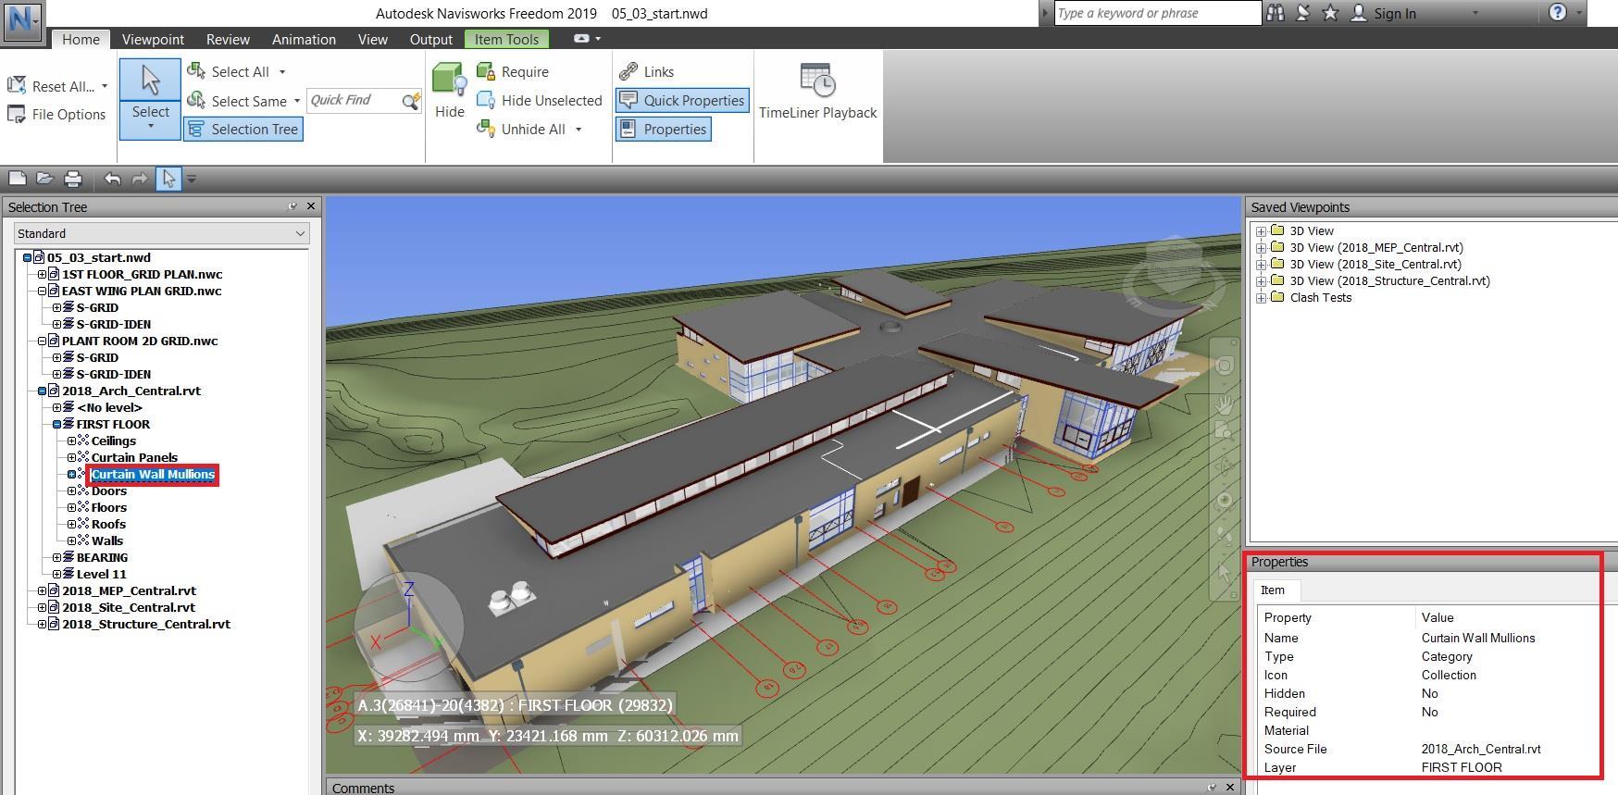Screen dimensions: 1618x795
Task: Click the Source File value 2018_Arch_Central.rvt
Action: (1481, 749)
